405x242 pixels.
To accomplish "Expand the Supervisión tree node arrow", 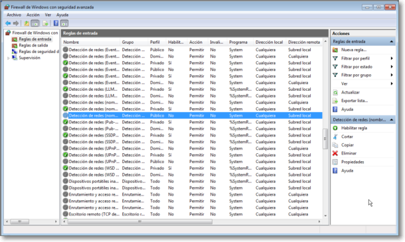I will tap(8, 58).
